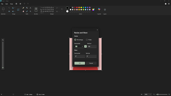
Task: Select the Pixels radio button
Action: [87, 40]
